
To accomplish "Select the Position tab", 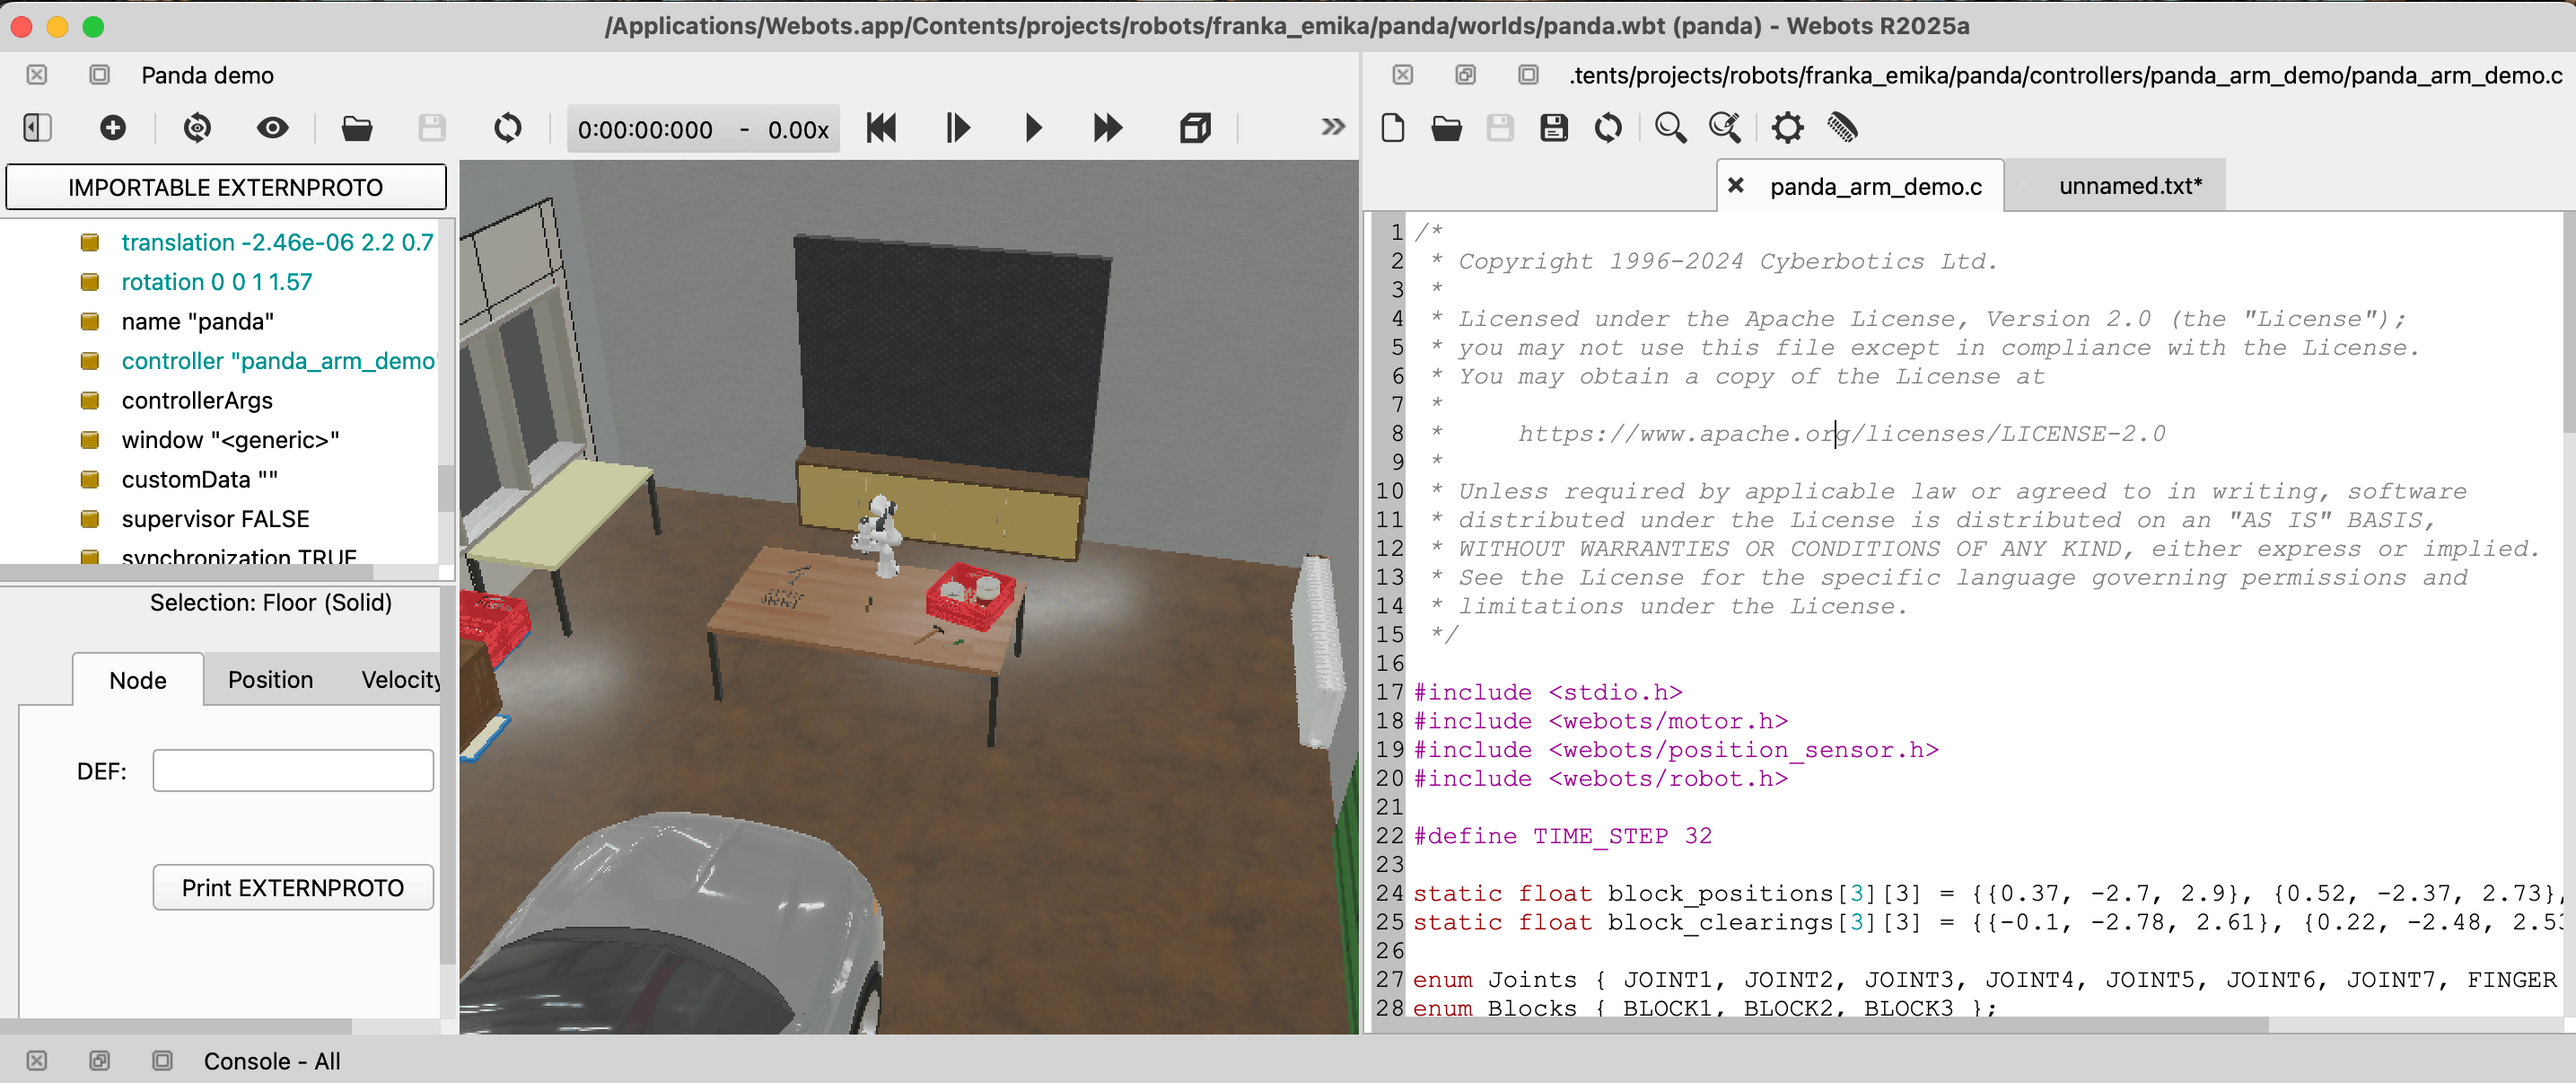I will 270,680.
